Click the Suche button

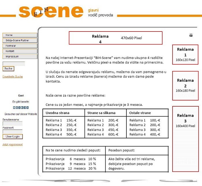(8, 68)
